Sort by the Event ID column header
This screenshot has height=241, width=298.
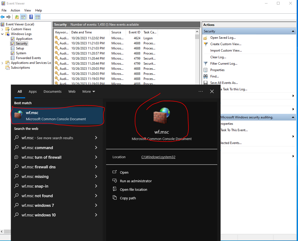[x=134, y=32]
